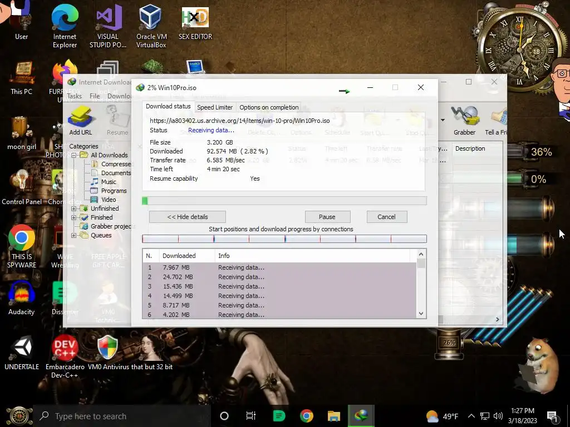
Task: Click the connections progress segment bar
Action: (284, 239)
